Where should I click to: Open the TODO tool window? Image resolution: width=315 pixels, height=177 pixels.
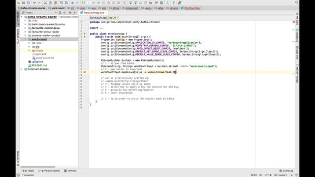[x=28, y=171]
